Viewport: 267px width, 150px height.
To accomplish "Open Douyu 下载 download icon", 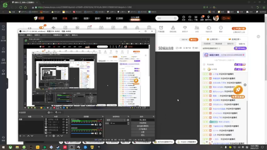I will [196, 18].
